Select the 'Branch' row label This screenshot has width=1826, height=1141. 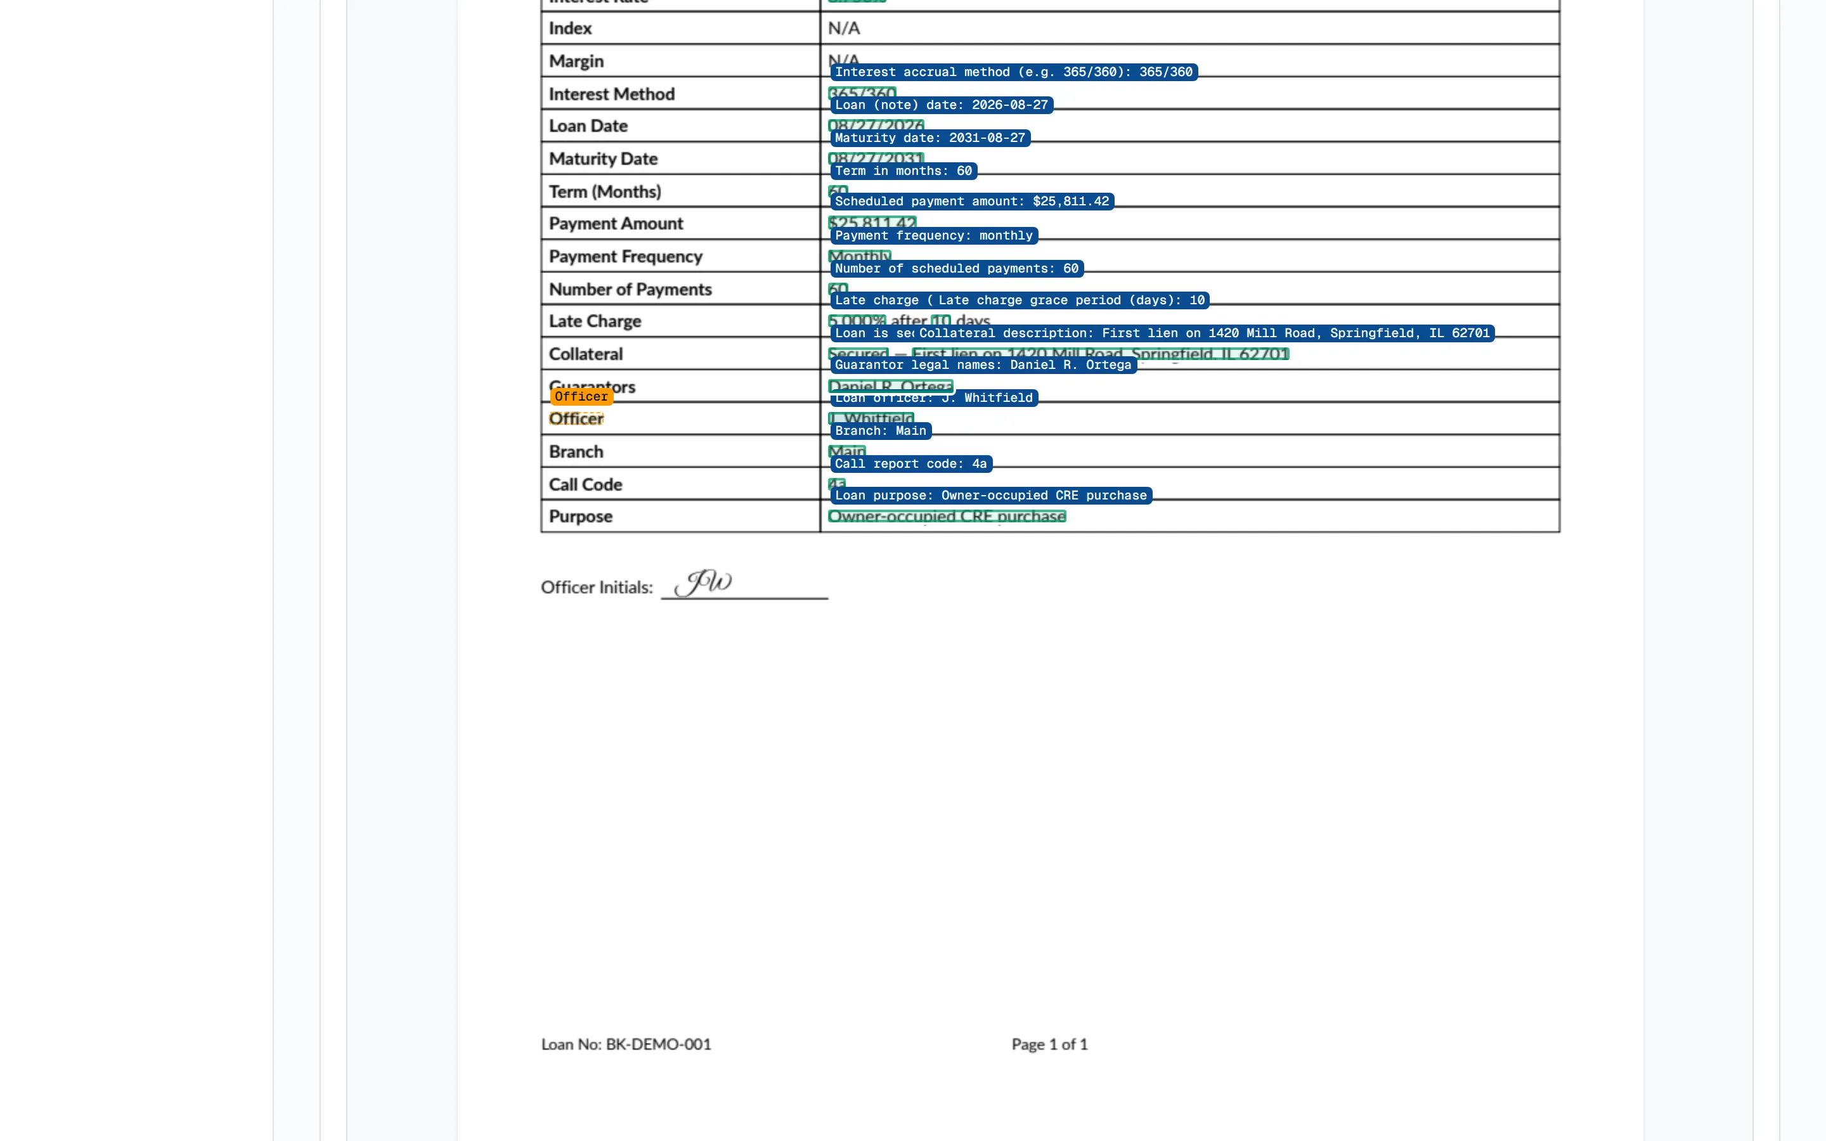576,452
